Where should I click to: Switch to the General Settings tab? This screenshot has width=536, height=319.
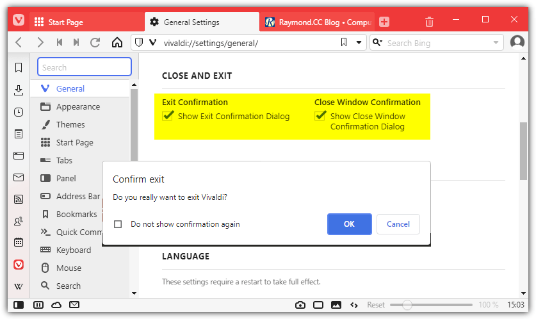pyautogui.click(x=202, y=22)
